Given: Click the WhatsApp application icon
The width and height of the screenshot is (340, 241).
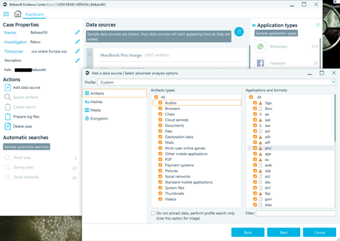Looking at the screenshot, I should click(x=260, y=46).
